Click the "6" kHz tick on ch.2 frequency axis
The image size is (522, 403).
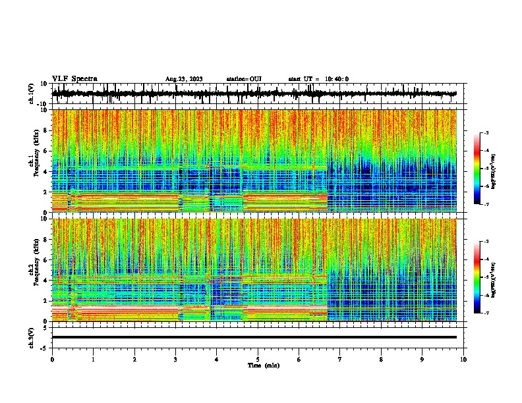[x=46, y=260]
